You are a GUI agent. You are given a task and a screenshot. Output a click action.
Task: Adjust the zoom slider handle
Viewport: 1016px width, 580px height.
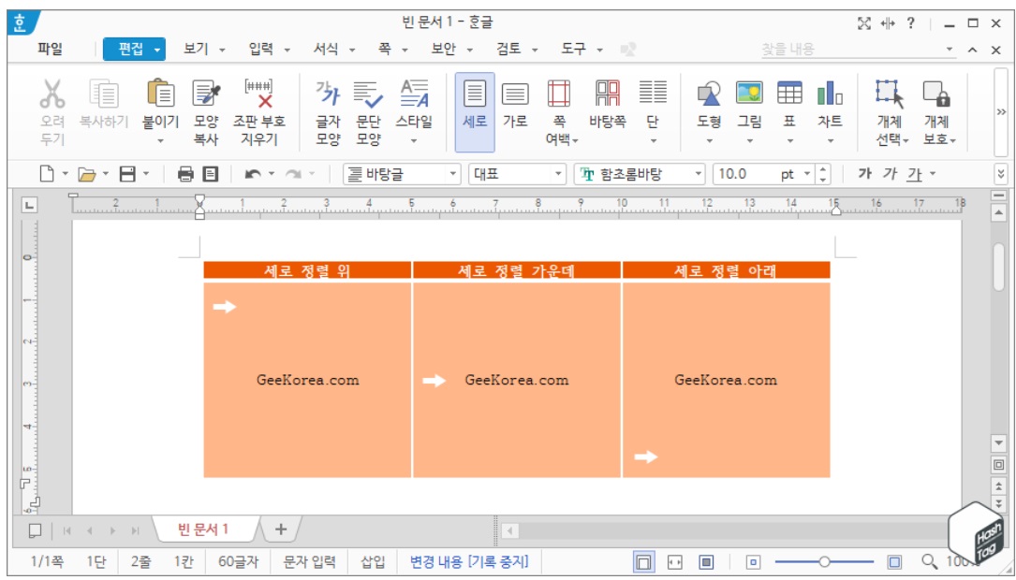[x=824, y=562]
